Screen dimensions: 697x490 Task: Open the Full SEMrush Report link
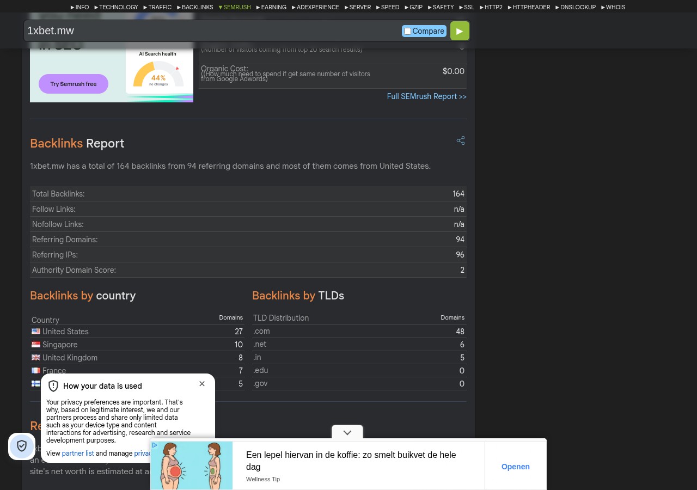click(x=427, y=96)
